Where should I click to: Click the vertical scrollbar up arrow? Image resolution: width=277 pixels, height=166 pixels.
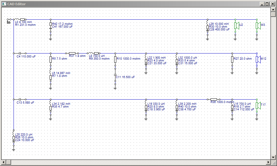click(273, 10)
